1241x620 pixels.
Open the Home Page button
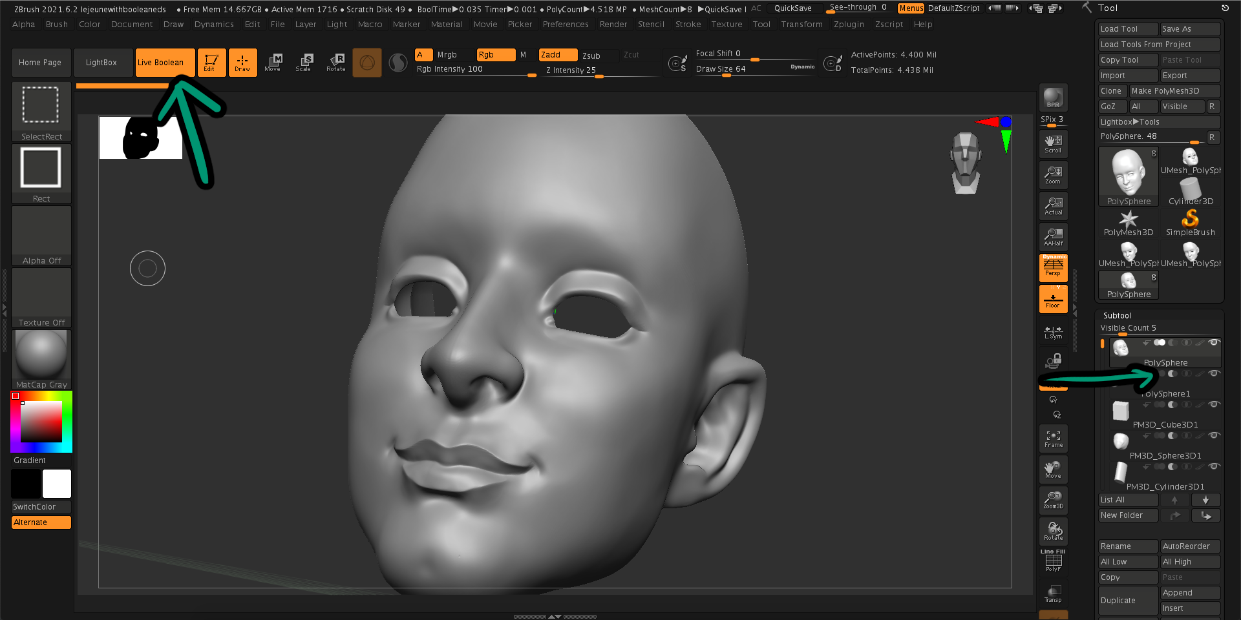tap(41, 63)
